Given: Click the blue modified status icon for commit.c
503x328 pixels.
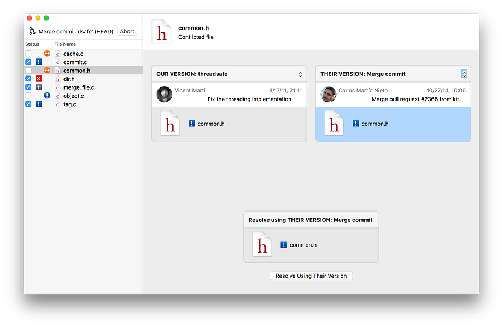Looking at the screenshot, I should (x=38, y=62).
